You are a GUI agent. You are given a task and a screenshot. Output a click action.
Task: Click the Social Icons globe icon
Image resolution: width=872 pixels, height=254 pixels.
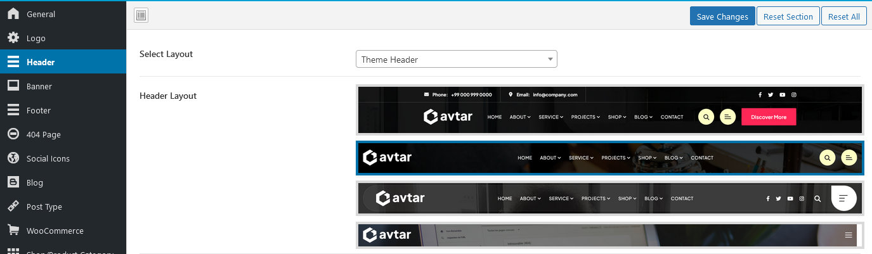click(x=13, y=158)
